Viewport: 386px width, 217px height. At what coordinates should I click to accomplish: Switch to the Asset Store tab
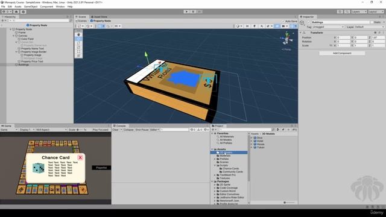click(99, 17)
